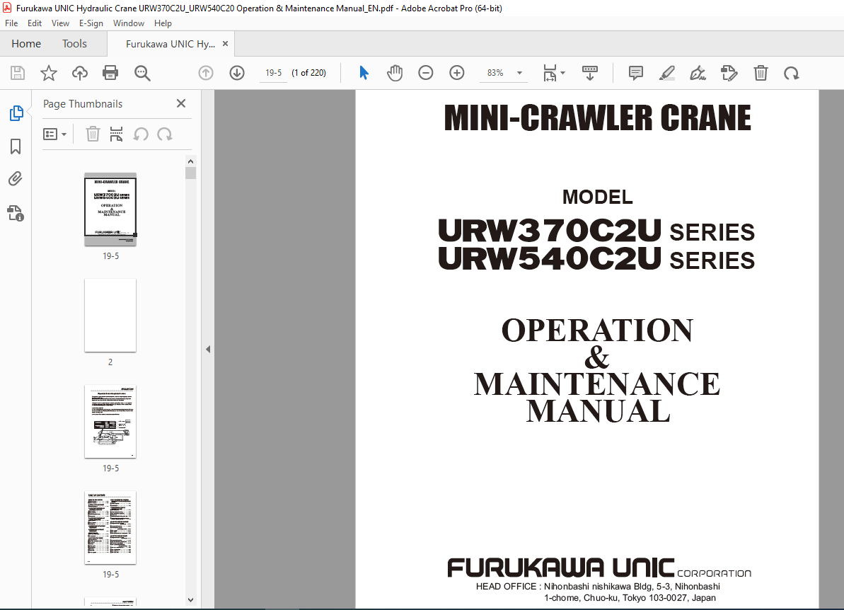Select the table of contents page thumbnail

(110, 528)
